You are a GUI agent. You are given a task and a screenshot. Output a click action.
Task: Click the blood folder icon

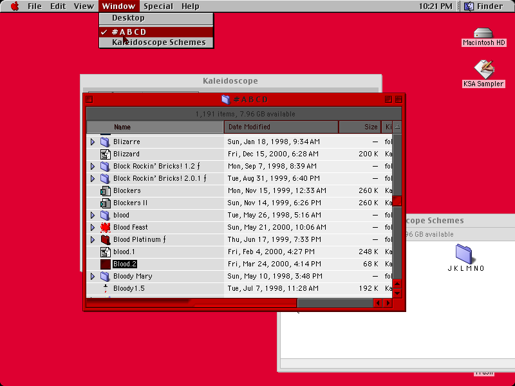105,215
